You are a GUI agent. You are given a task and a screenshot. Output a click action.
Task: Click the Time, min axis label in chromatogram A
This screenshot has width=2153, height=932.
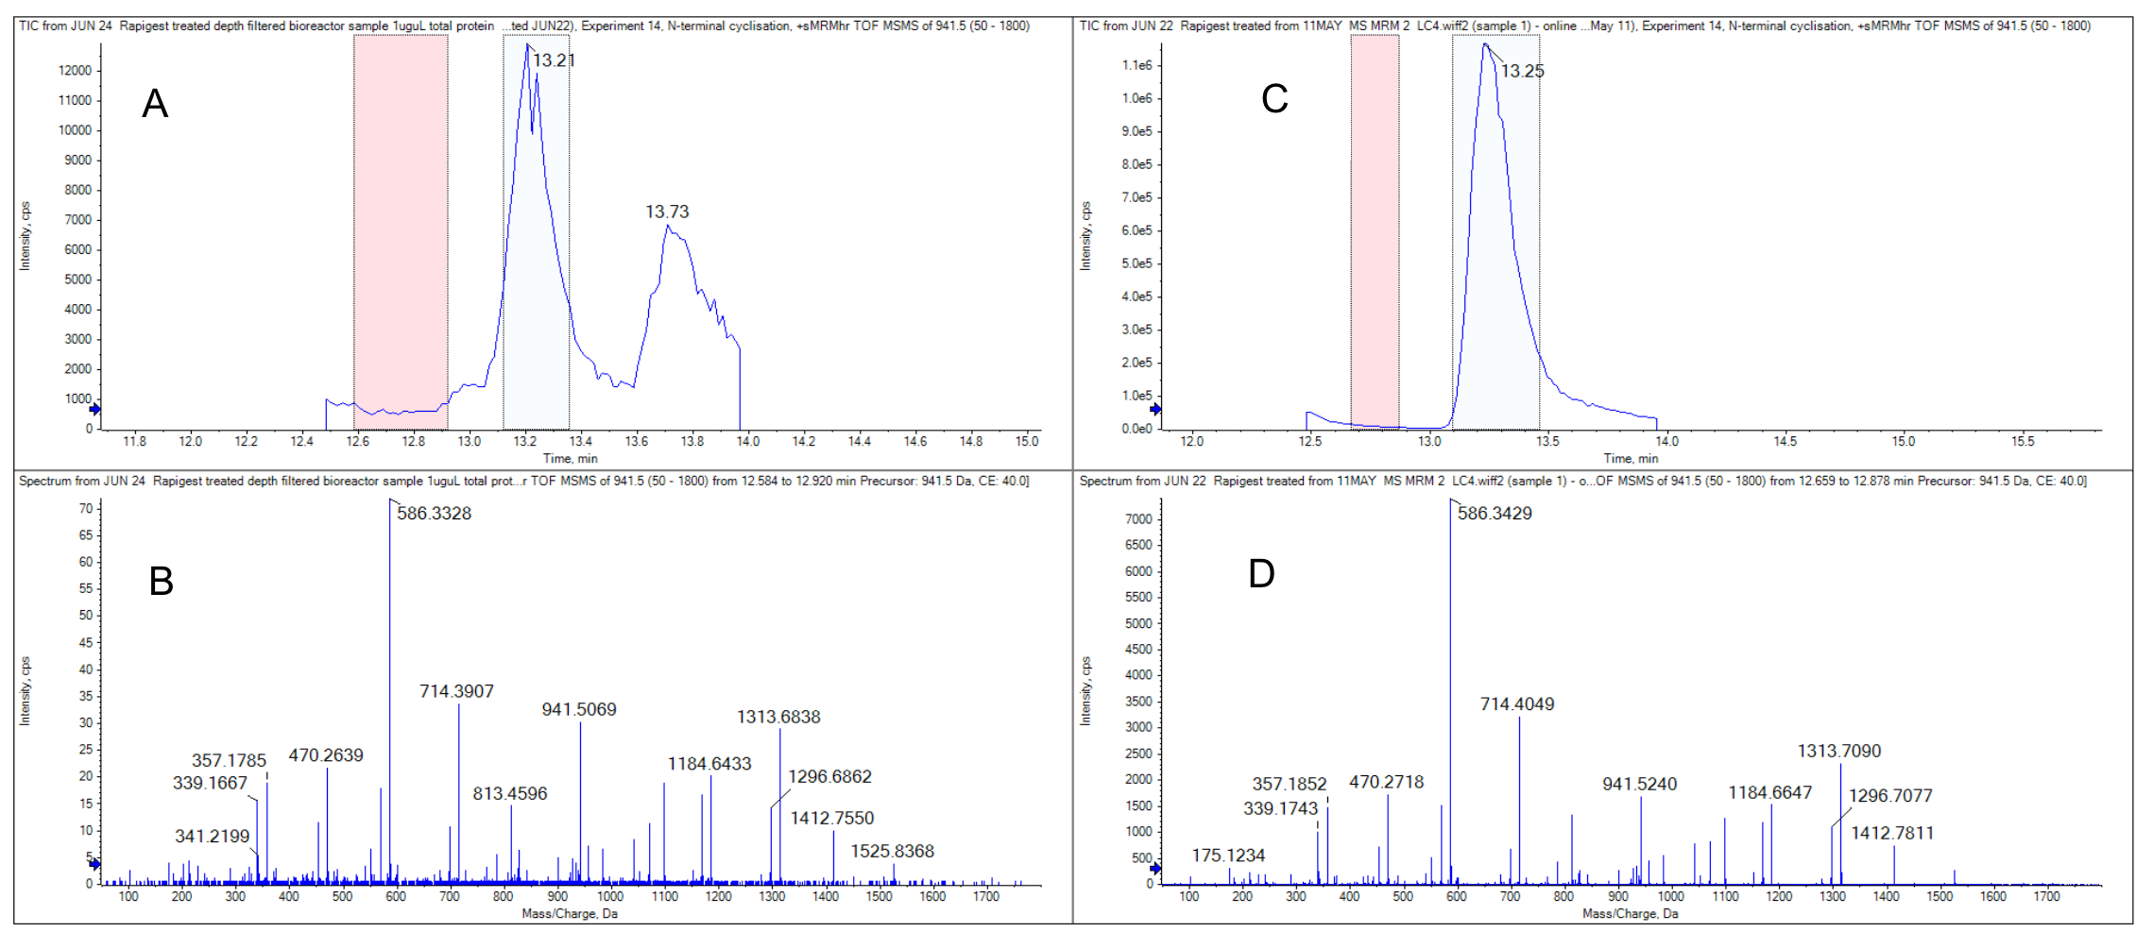tap(570, 459)
